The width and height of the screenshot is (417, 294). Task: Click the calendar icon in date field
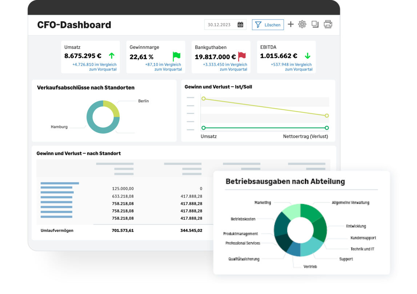coord(240,25)
